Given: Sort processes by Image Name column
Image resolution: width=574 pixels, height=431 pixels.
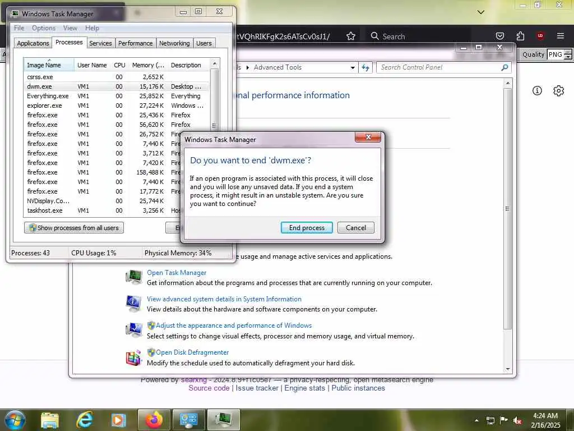Looking at the screenshot, I should pyautogui.click(x=49, y=65).
